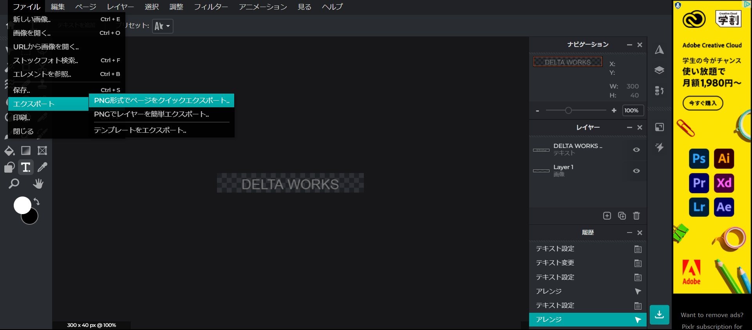Screen dimensions: 752x330
Task: Collapse the ナビゲーション panel
Action: point(629,45)
